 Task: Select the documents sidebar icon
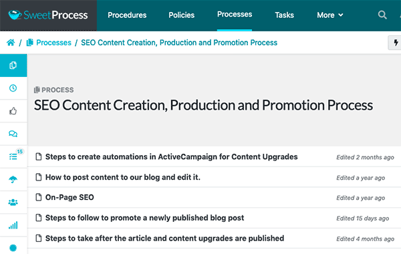(x=13, y=66)
